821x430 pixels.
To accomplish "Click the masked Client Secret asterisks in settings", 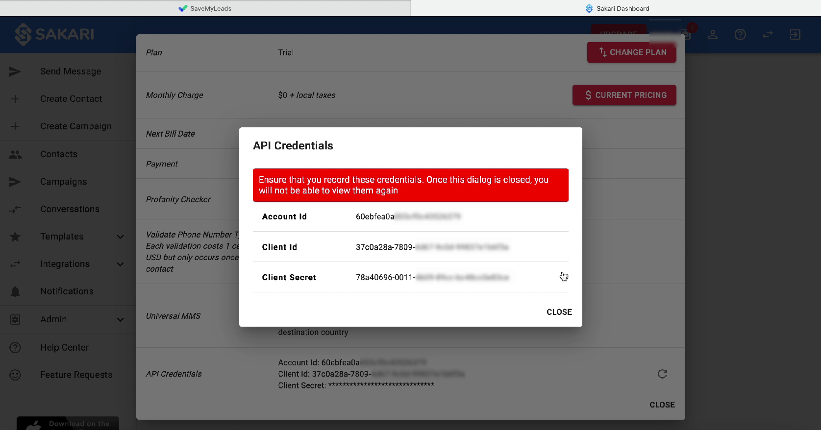I will 381,385.
